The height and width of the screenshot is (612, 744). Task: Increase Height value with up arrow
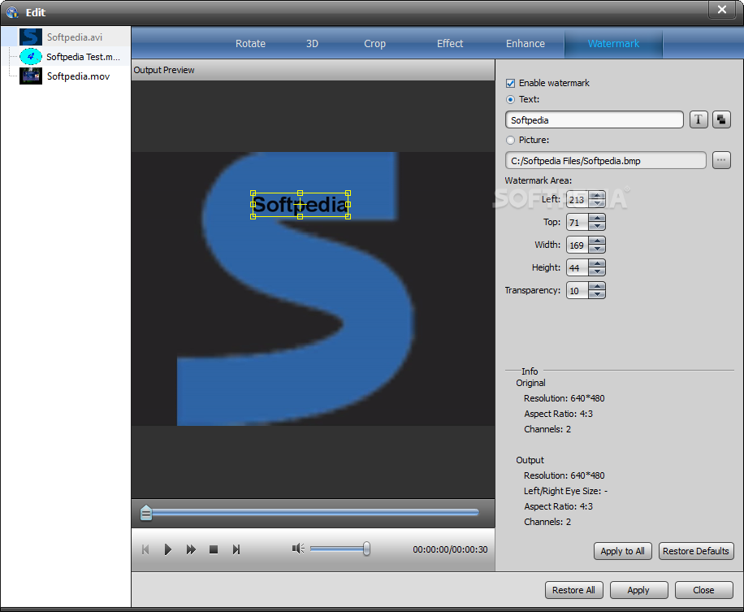click(597, 263)
